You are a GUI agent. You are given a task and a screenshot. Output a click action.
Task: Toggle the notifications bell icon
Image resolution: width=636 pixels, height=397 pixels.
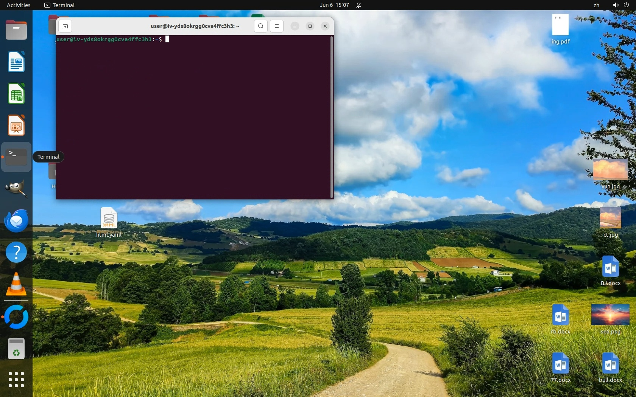point(359,5)
